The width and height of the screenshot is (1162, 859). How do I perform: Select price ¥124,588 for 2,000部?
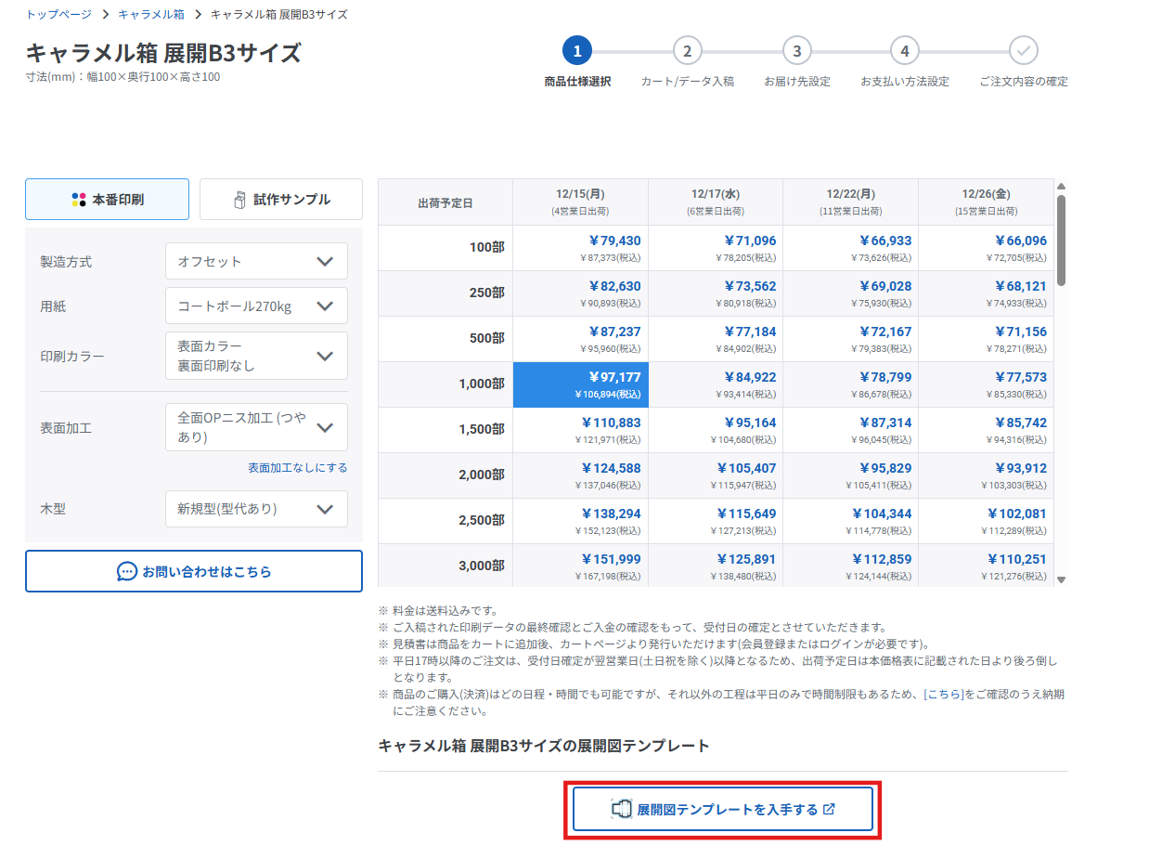(x=580, y=475)
